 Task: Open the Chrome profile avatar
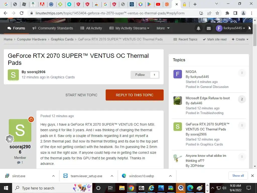coord(243,13)
